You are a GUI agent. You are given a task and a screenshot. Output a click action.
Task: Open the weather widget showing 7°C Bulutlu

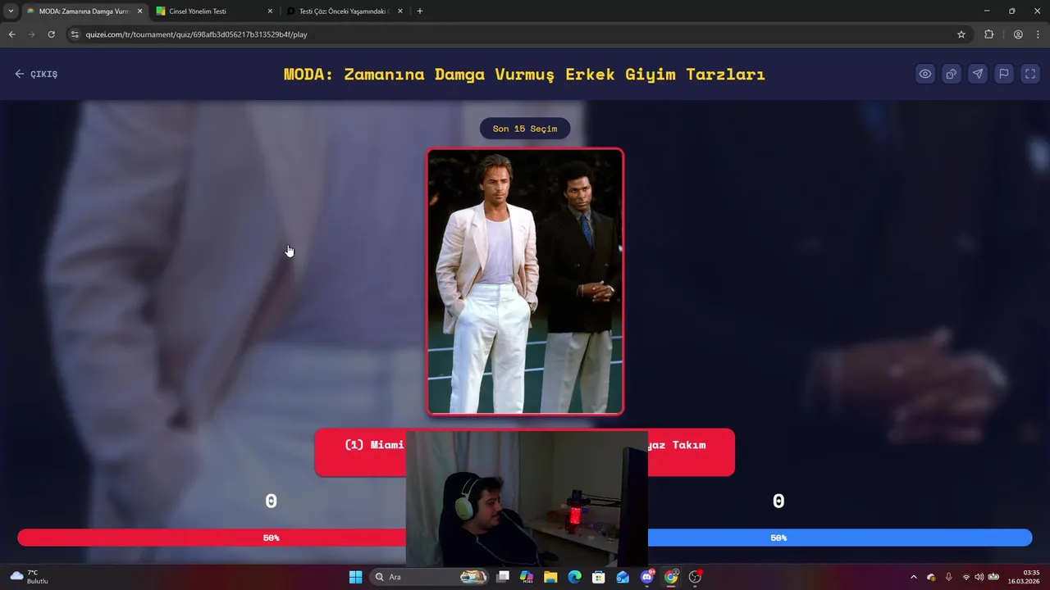point(30,577)
